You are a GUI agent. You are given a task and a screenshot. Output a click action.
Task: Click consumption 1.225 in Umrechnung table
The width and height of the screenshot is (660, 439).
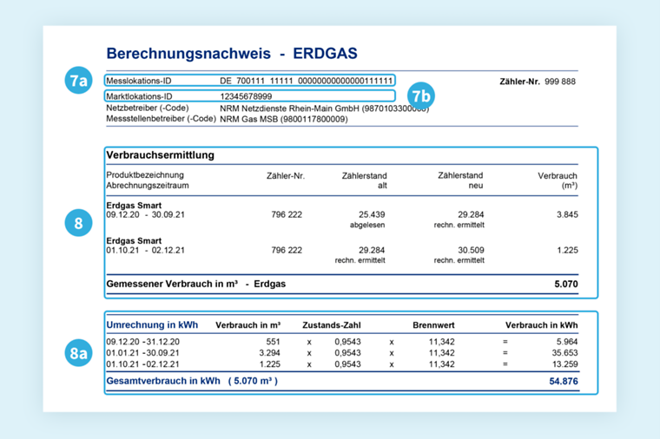(269, 364)
